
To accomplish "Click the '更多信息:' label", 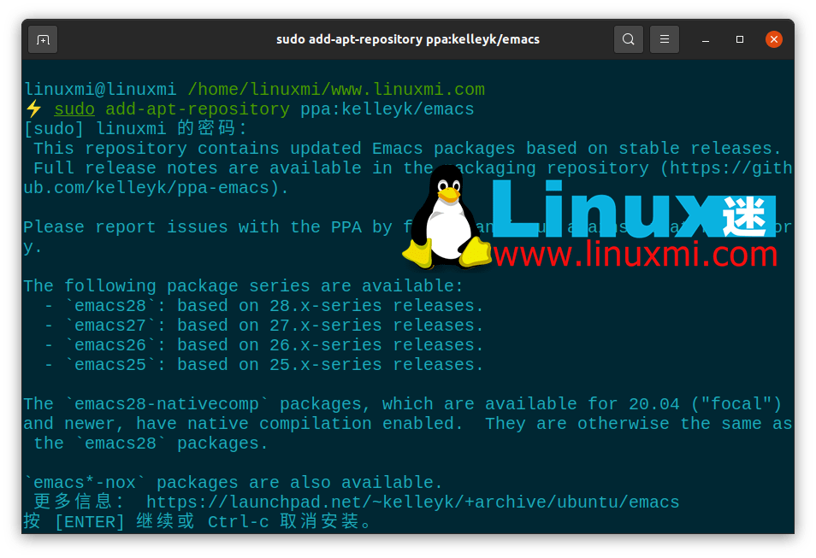I will pos(79,502).
